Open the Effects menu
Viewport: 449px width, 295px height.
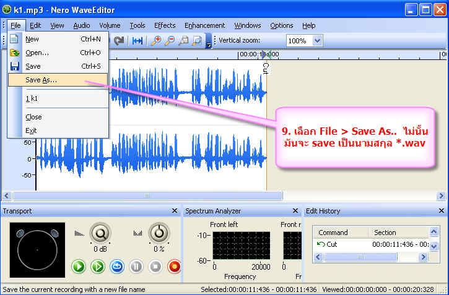(165, 25)
